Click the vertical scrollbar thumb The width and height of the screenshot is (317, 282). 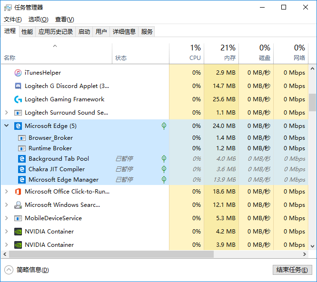point(312,102)
